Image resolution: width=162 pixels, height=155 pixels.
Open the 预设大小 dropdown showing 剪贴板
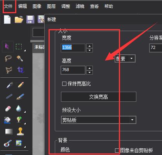pyautogui.click(x=99, y=120)
